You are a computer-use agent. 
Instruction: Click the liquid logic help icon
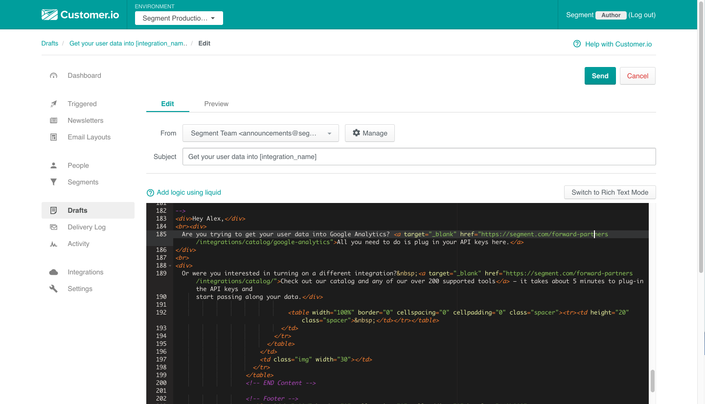tap(150, 193)
